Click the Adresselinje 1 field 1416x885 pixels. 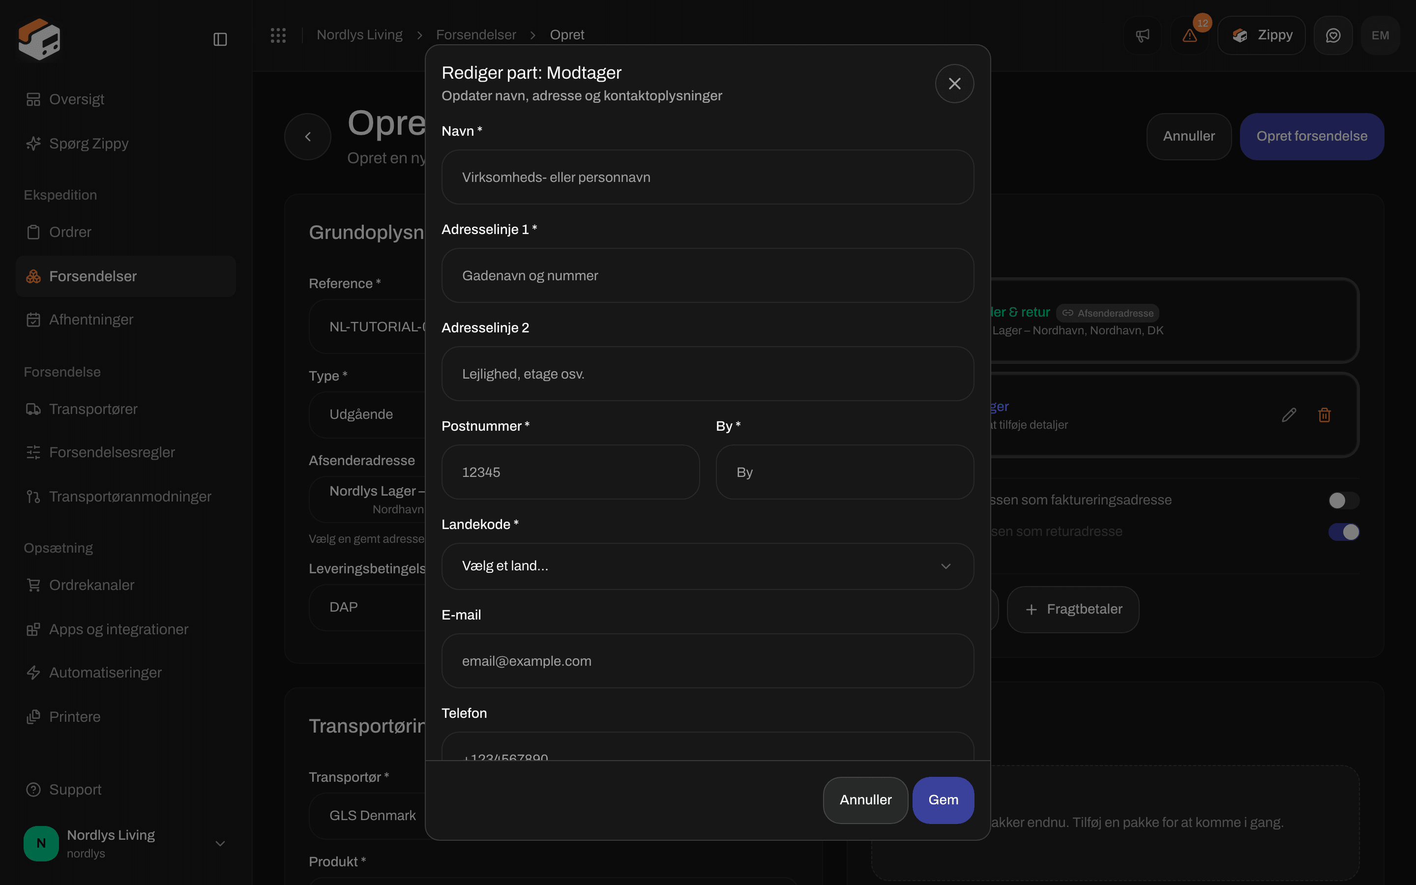[x=708, y=276]
